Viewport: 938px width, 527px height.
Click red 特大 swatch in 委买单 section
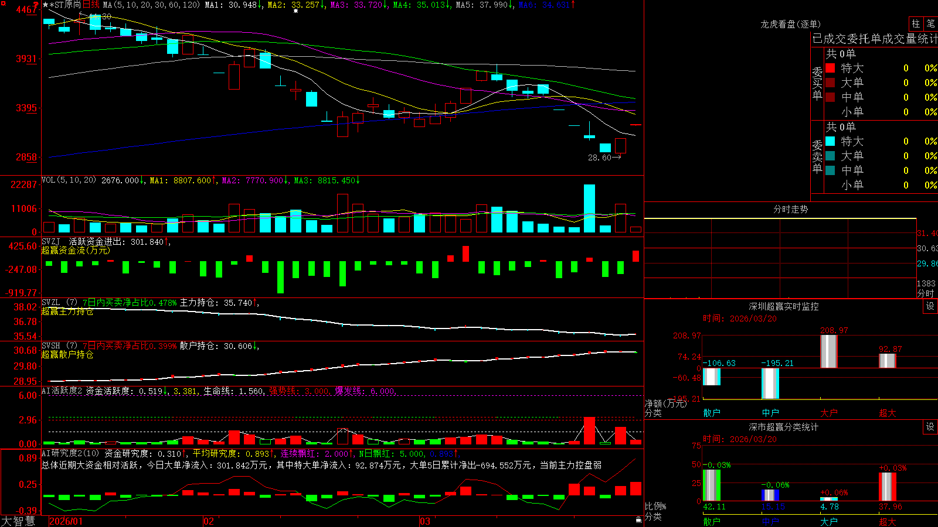pyautogui.click(x=830, y=68)
